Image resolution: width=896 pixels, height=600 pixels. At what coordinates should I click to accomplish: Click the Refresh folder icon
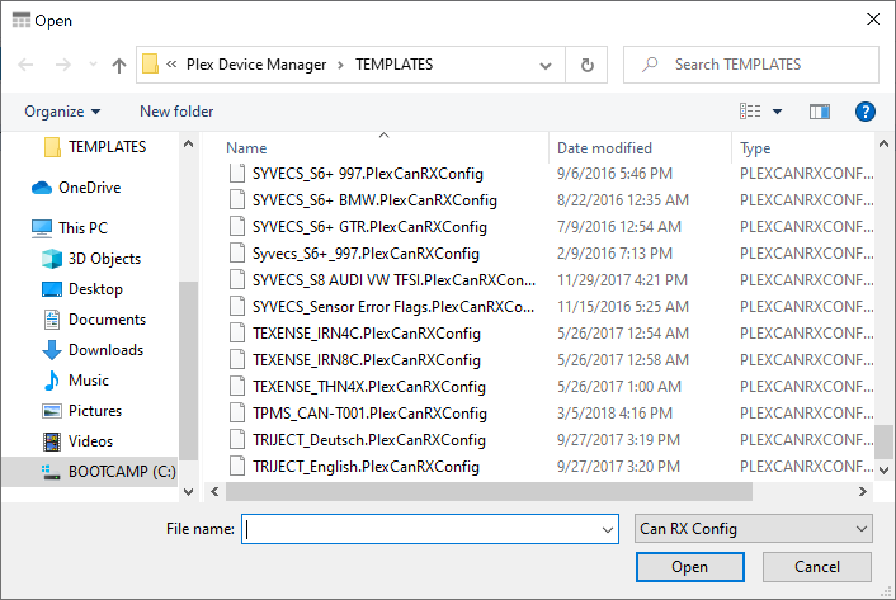click(587, 65)
